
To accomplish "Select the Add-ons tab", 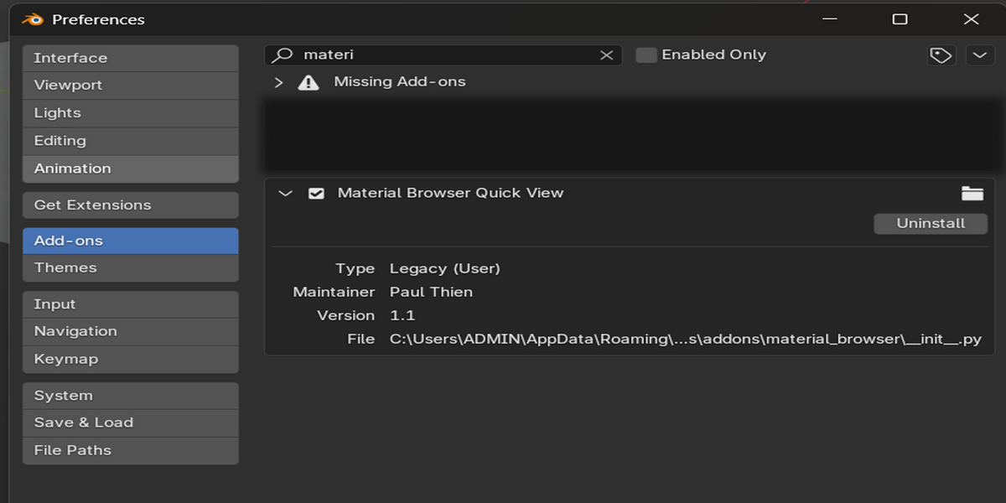I will tap(131, 241).
